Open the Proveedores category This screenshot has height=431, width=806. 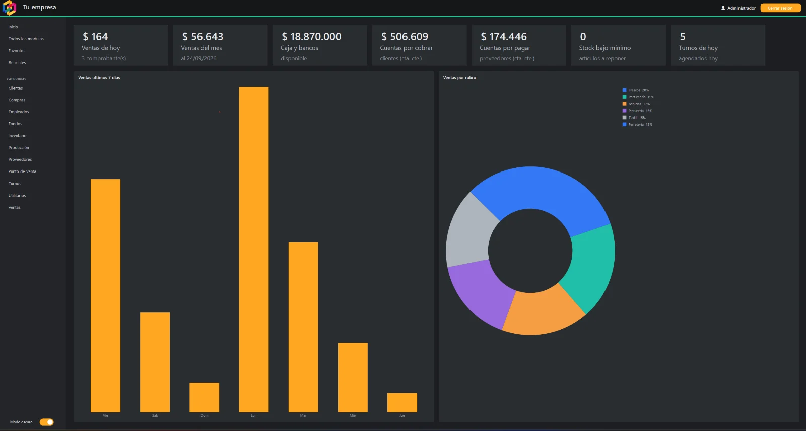[x=20, y=159]
